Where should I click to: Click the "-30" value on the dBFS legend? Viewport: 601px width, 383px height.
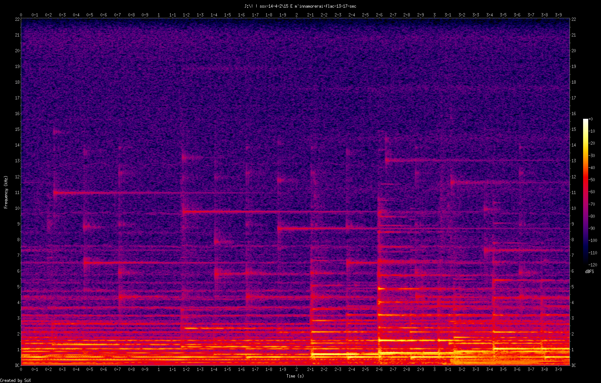click(592, 155)
